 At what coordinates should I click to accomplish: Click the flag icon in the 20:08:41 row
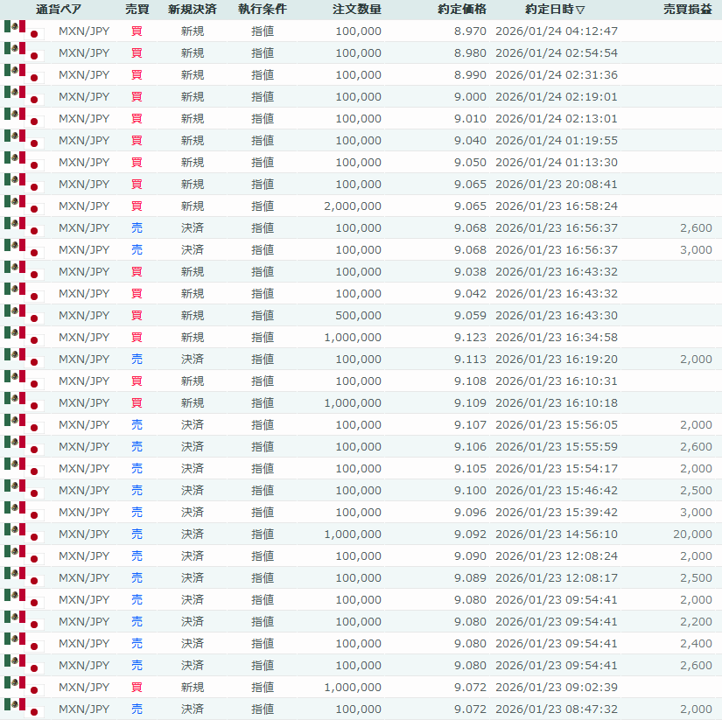click(x=24, y=184)
